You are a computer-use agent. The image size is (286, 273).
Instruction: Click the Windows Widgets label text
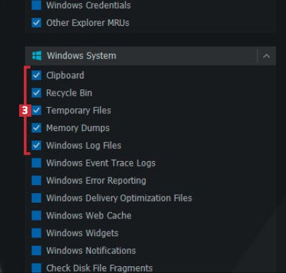pos(83,233)
